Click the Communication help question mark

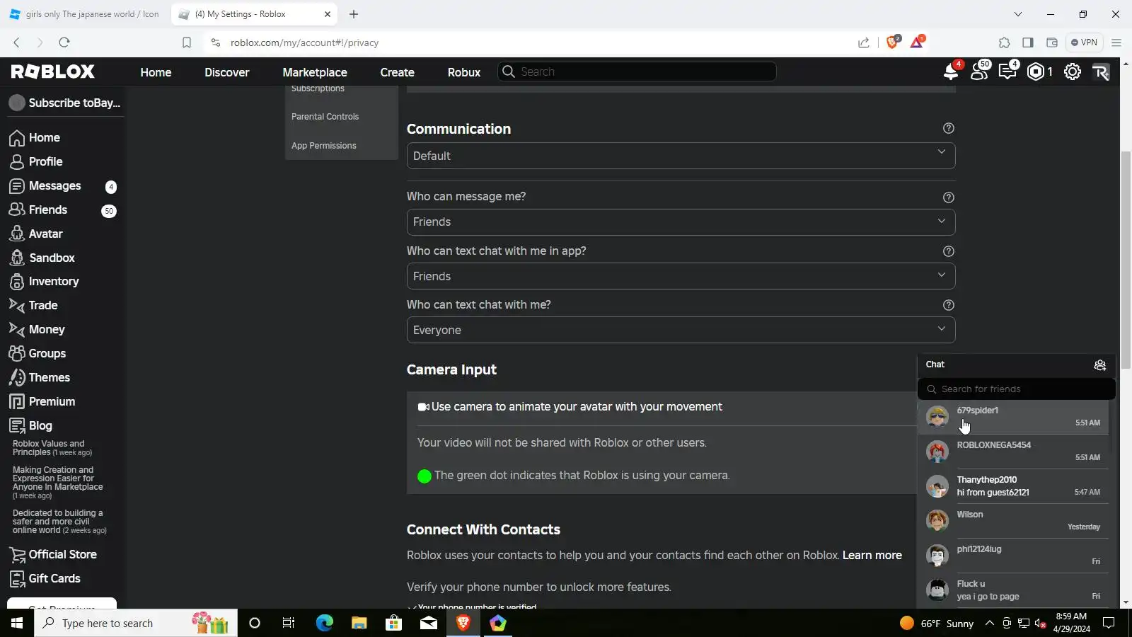[949, 128]
